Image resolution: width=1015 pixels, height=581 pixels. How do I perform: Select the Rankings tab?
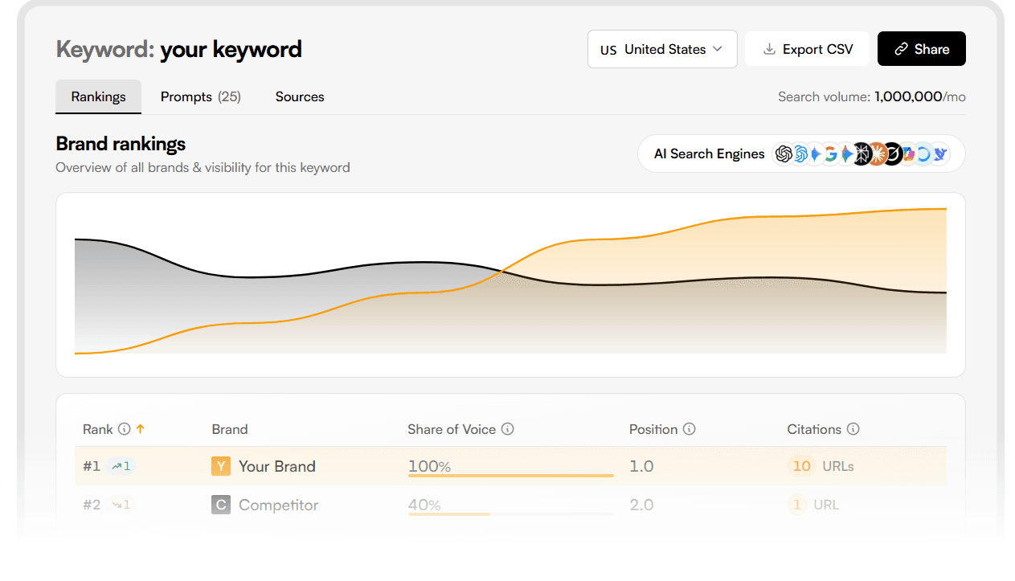point(98,96)
